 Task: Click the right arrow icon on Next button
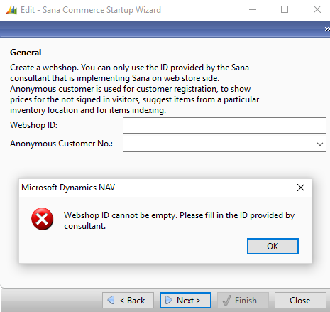[168, 300]
